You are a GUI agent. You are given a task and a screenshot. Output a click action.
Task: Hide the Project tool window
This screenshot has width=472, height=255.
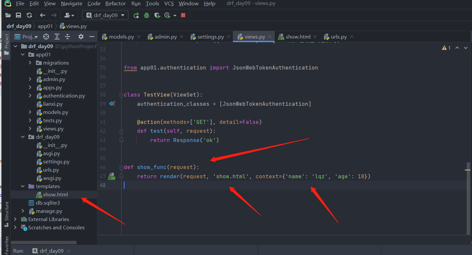coord(92,37)
